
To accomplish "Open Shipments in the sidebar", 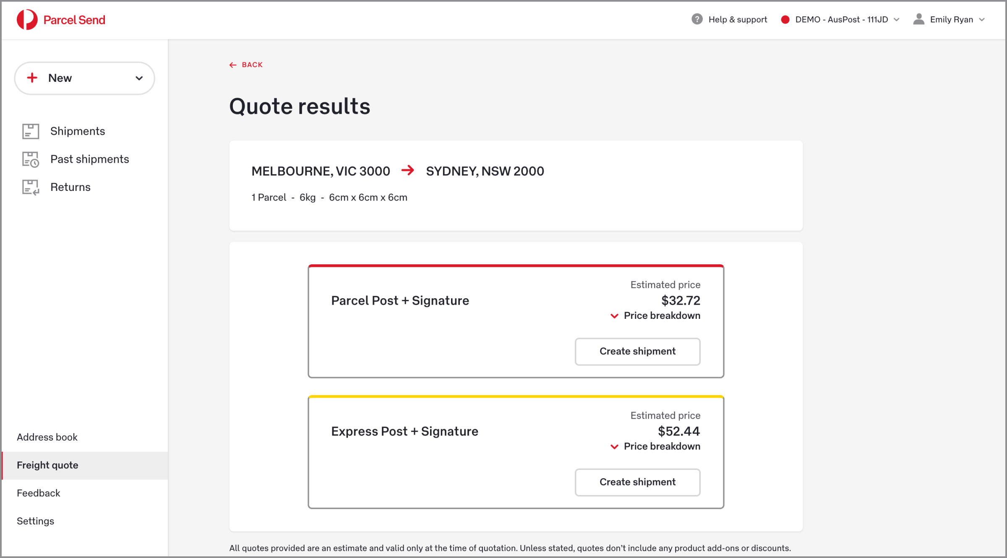I will point(77,131).
